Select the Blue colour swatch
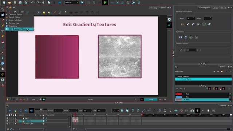 179,97
